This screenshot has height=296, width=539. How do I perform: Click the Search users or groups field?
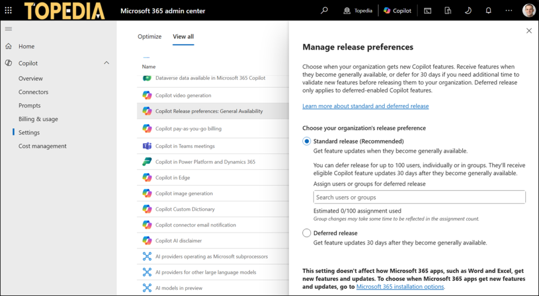pyautogui.click(x=420, y=197)
